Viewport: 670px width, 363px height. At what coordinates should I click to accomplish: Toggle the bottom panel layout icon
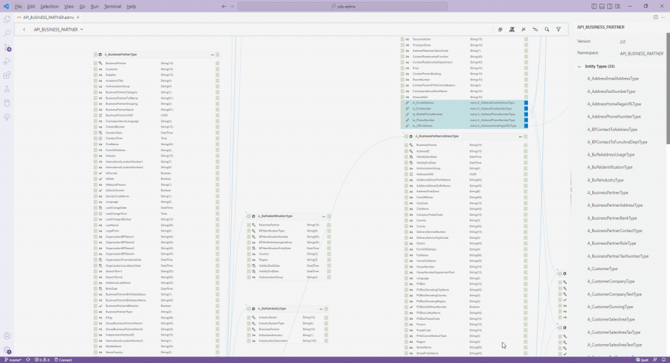pyautogui.click(x=602, y=7)
